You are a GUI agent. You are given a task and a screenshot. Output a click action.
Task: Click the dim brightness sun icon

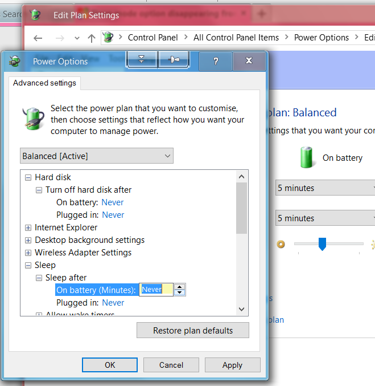pos(281,244)
